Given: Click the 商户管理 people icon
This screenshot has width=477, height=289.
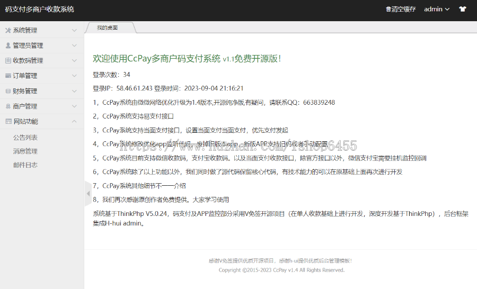Looking at the screenshot, I should click(x=8, y=106).
